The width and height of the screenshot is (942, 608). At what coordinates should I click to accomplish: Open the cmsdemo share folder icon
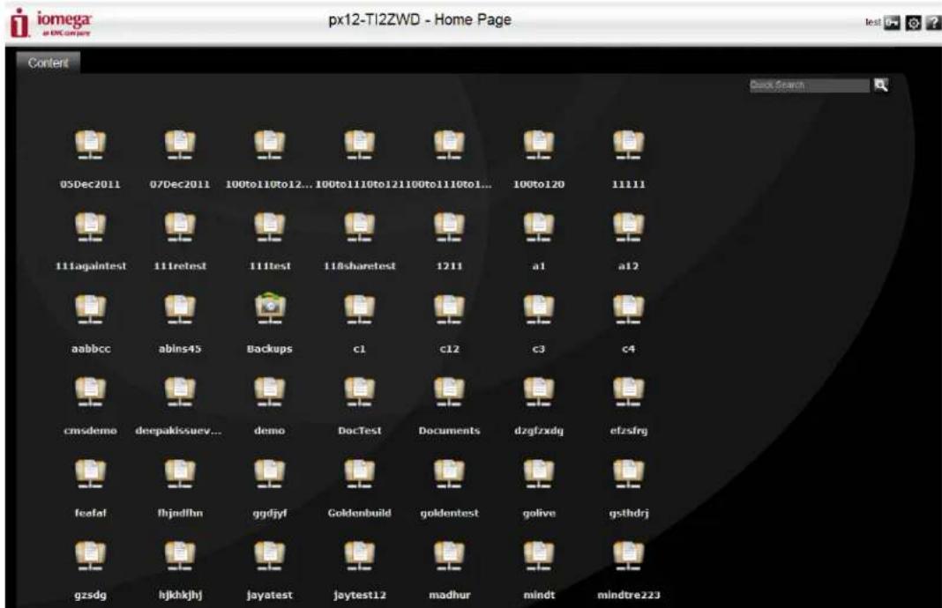(x=90, y=390)
